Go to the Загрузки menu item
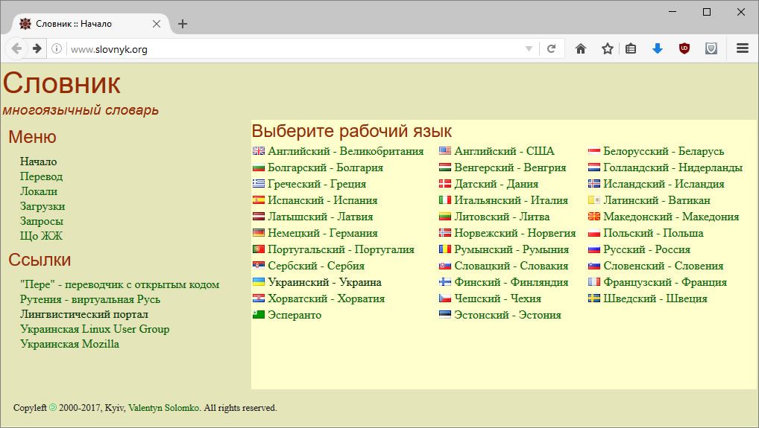The image size is (759, 428). 42,206
